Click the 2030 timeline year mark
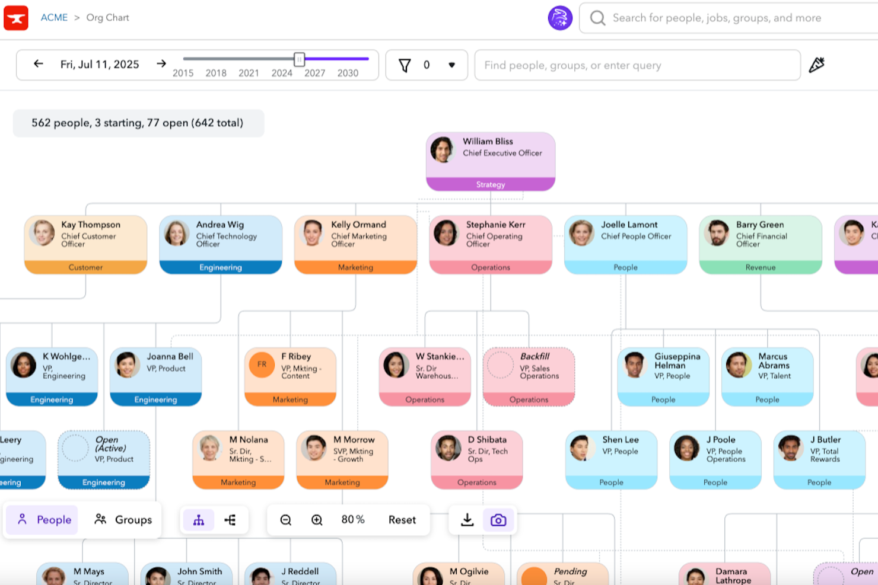Screen dimensions: 878x585 tap(348, 73)
